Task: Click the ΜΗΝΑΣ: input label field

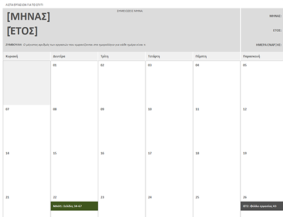Action: point(275,16)
